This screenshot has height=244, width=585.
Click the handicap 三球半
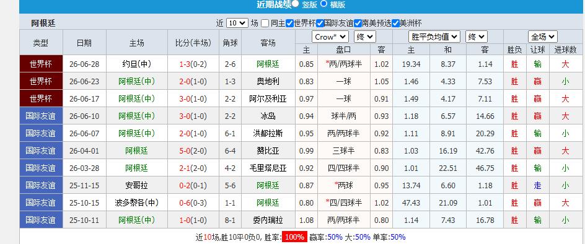(343, 150)
